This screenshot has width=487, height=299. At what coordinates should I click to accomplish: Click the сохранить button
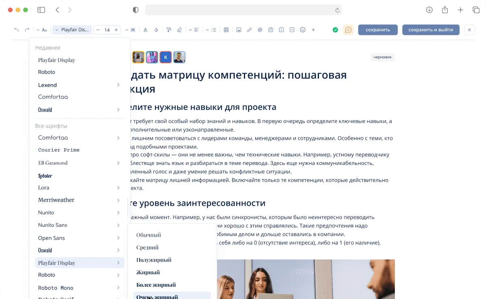[378, 30]
